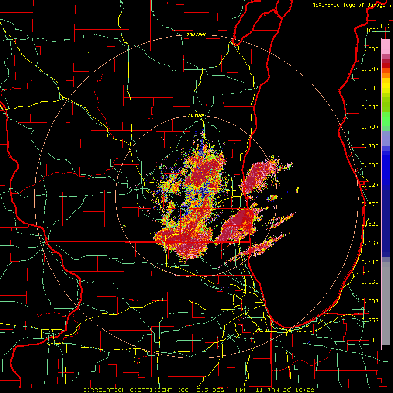The image size is (393, 393).
Task: Click the '11 JAN 26' date in the caption
Action: coord(274,390)
